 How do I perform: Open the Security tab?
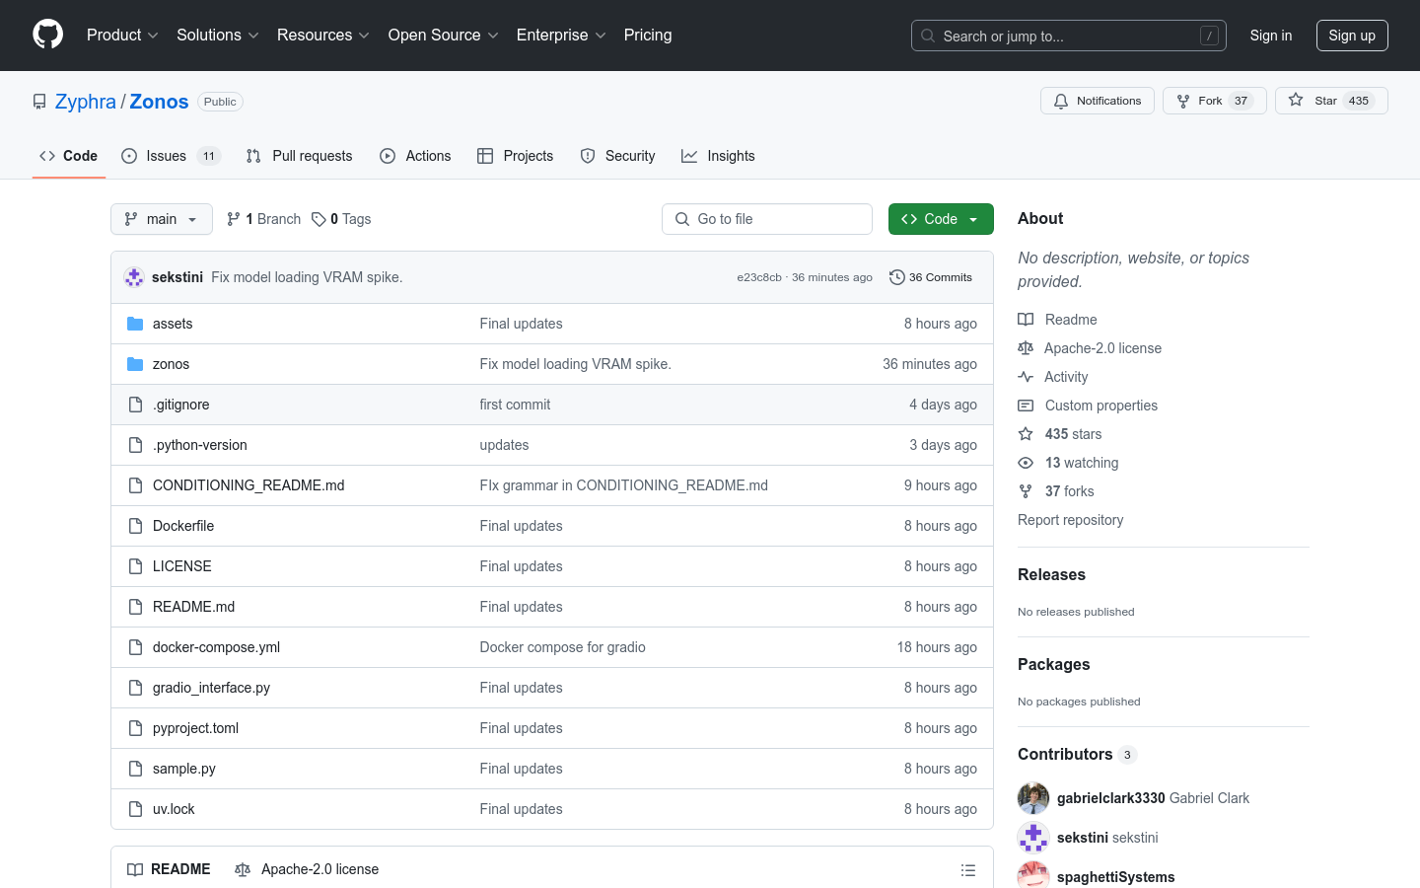617,156
